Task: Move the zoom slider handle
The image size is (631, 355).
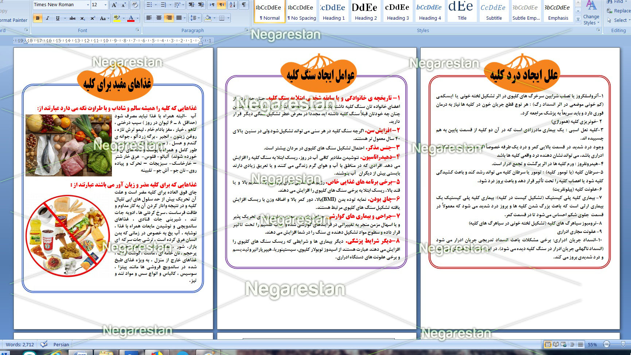Action: point(623,344)
